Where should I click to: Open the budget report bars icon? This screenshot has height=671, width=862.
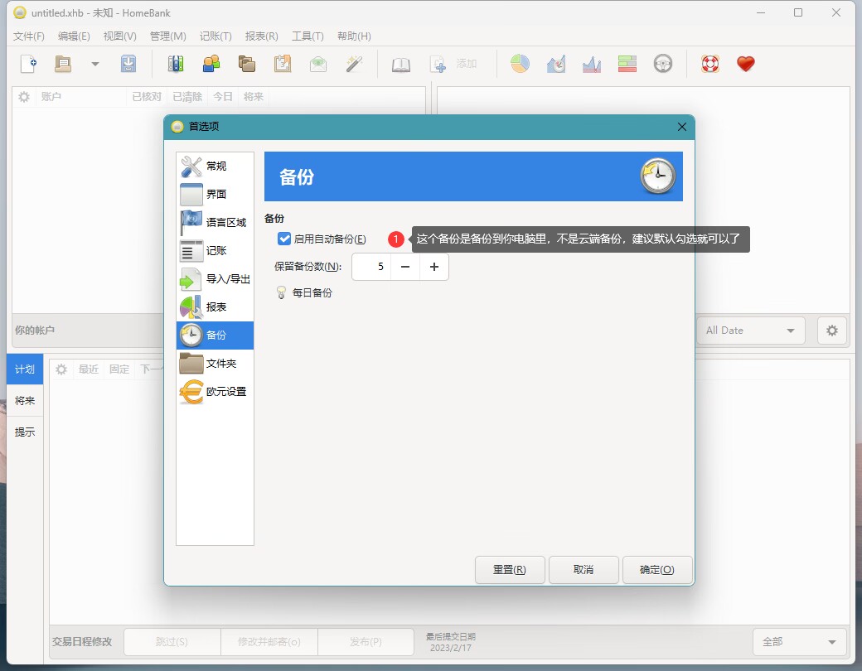pyautogui.click(x=627, y=64)
